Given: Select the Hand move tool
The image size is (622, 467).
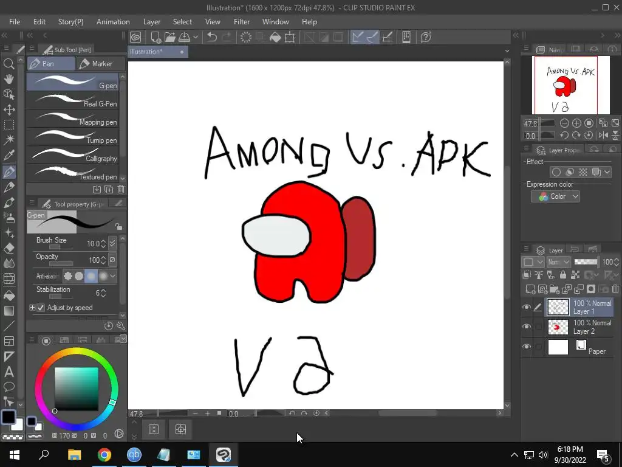Looking at the screenshot, I should [x=9, y=78].
